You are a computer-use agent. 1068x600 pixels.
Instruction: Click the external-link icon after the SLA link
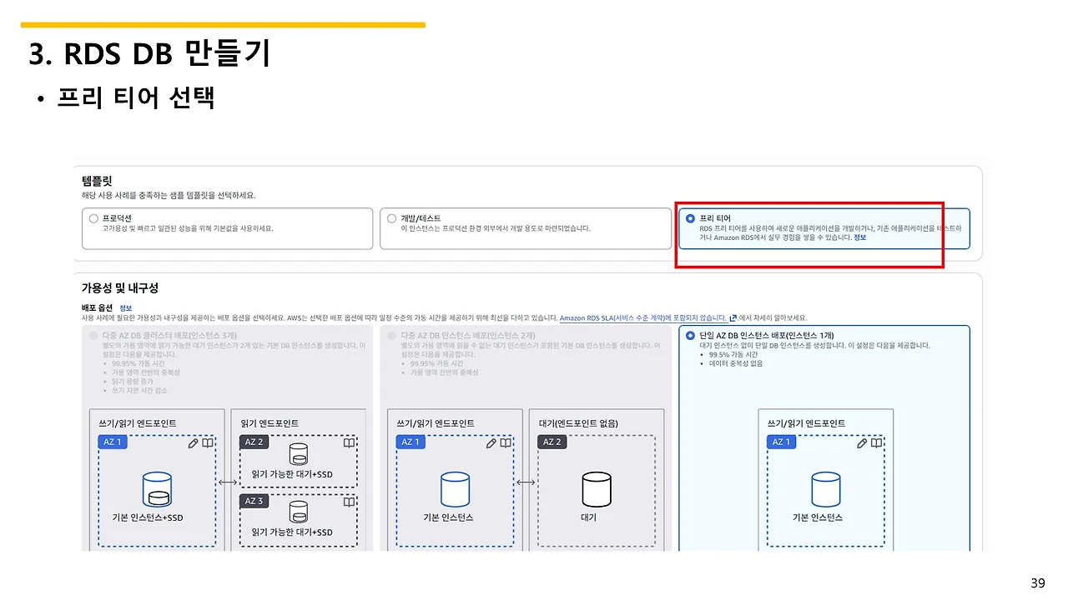click(733, 317)
